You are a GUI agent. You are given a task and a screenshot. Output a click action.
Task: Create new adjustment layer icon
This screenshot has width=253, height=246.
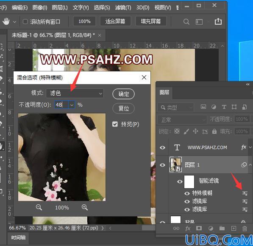[211, 229]
